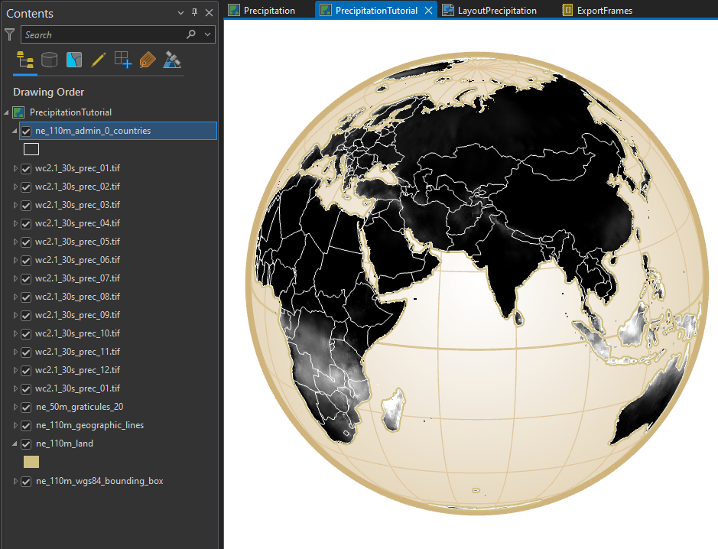
Task: Open the ExportFrames tab
Action: click(603, 11)
